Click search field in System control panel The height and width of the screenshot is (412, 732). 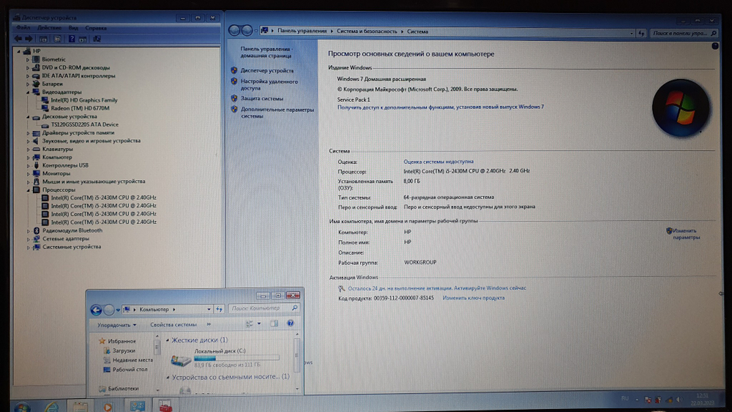[x=684, y=33]
